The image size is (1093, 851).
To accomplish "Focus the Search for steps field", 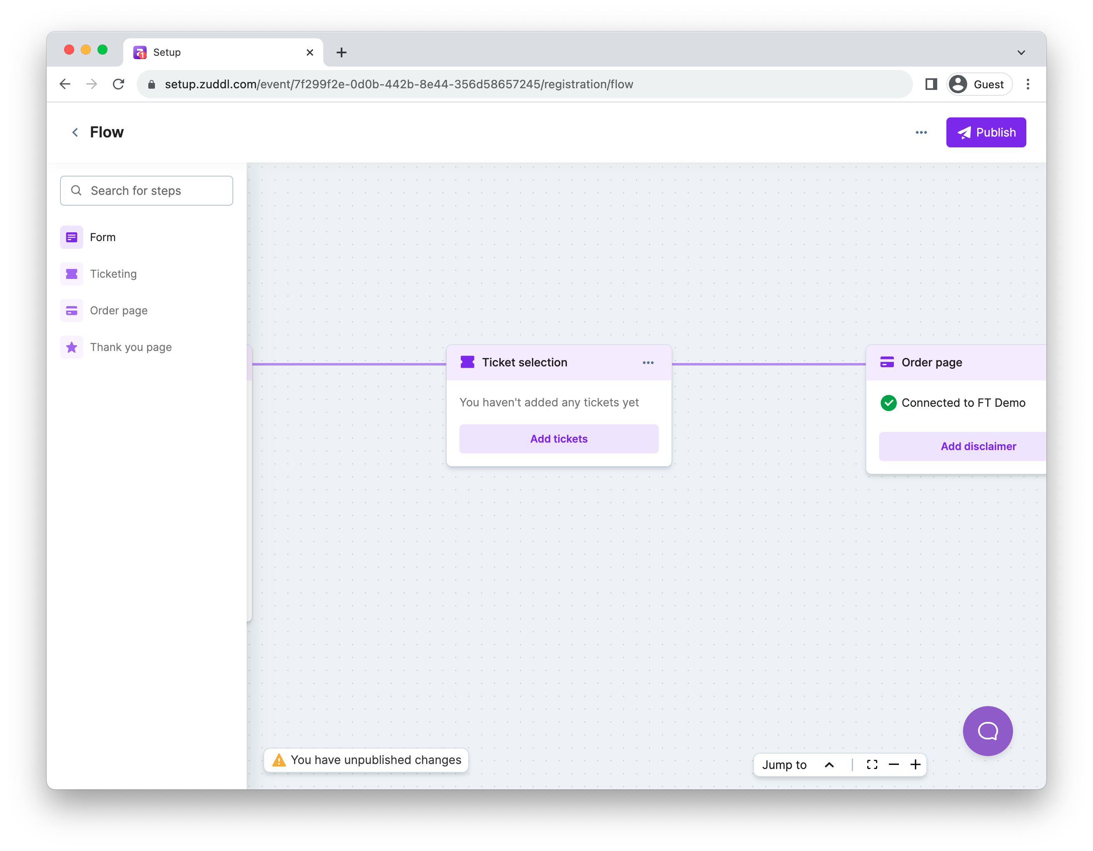I will pyautogui.click(x=147, y=191).
